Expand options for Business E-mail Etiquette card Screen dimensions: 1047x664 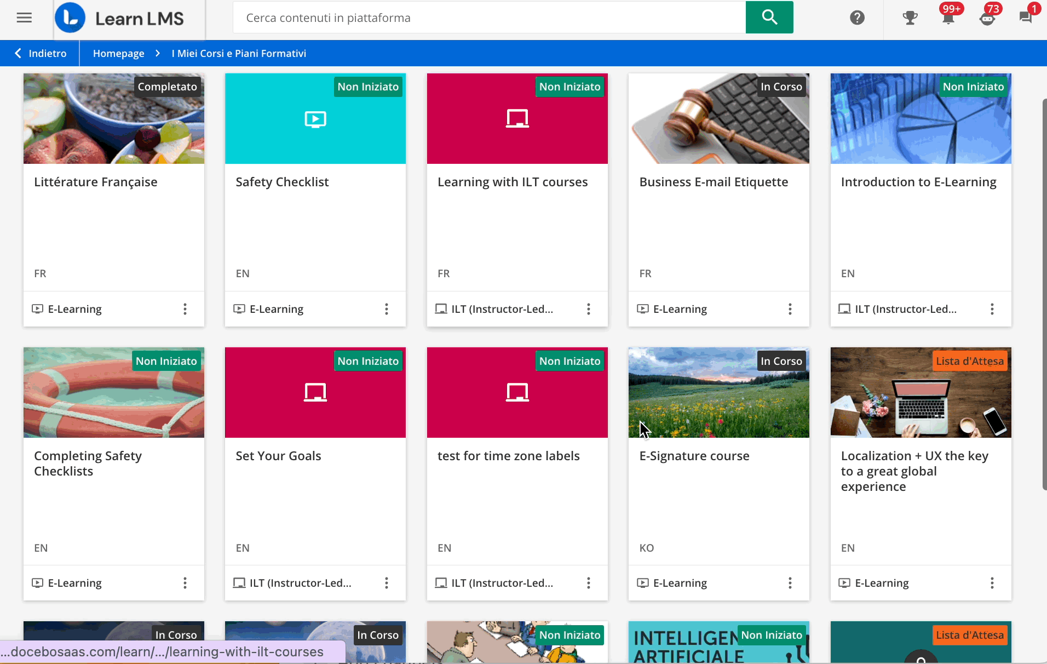[x=790, y=309]
